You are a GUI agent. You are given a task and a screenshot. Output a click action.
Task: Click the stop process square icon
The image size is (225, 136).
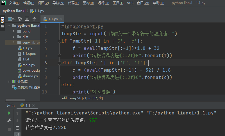(x=9, y=129)
